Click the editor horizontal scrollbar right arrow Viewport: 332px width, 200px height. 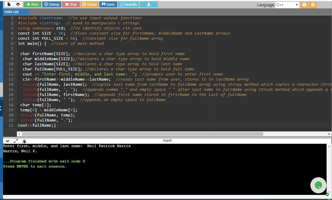point(329,134)
